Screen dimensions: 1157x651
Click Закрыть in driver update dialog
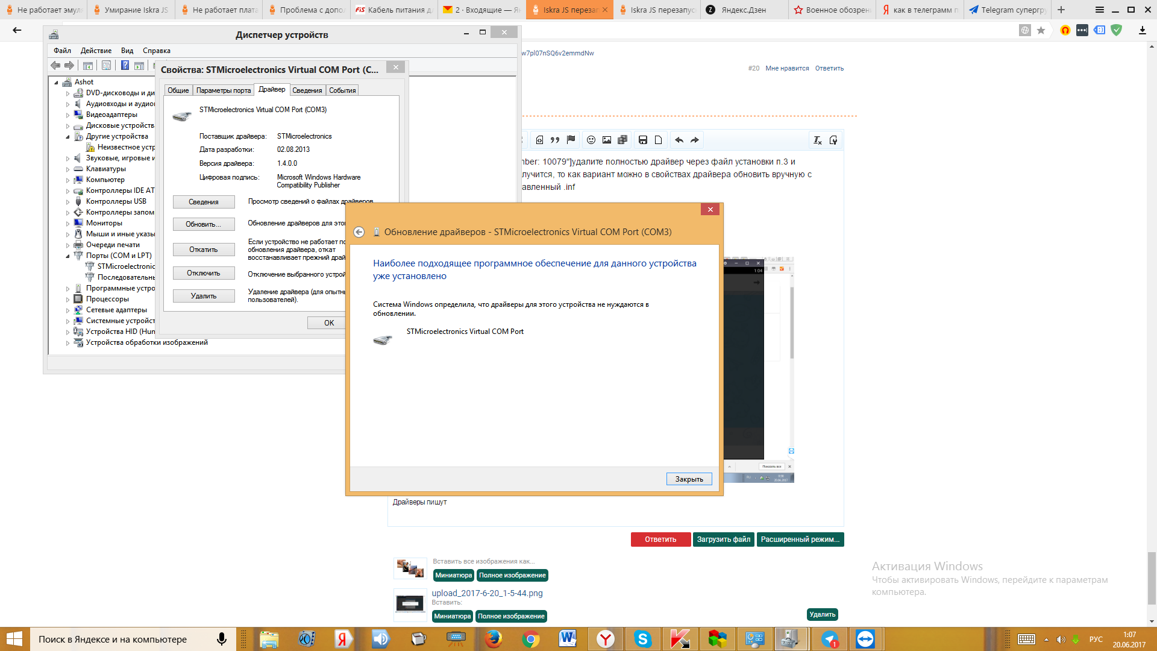689,479
